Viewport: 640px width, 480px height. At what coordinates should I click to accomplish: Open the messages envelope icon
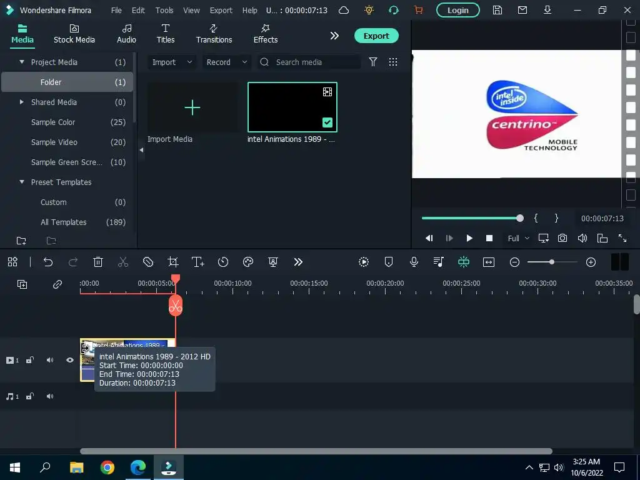point(522,10)
